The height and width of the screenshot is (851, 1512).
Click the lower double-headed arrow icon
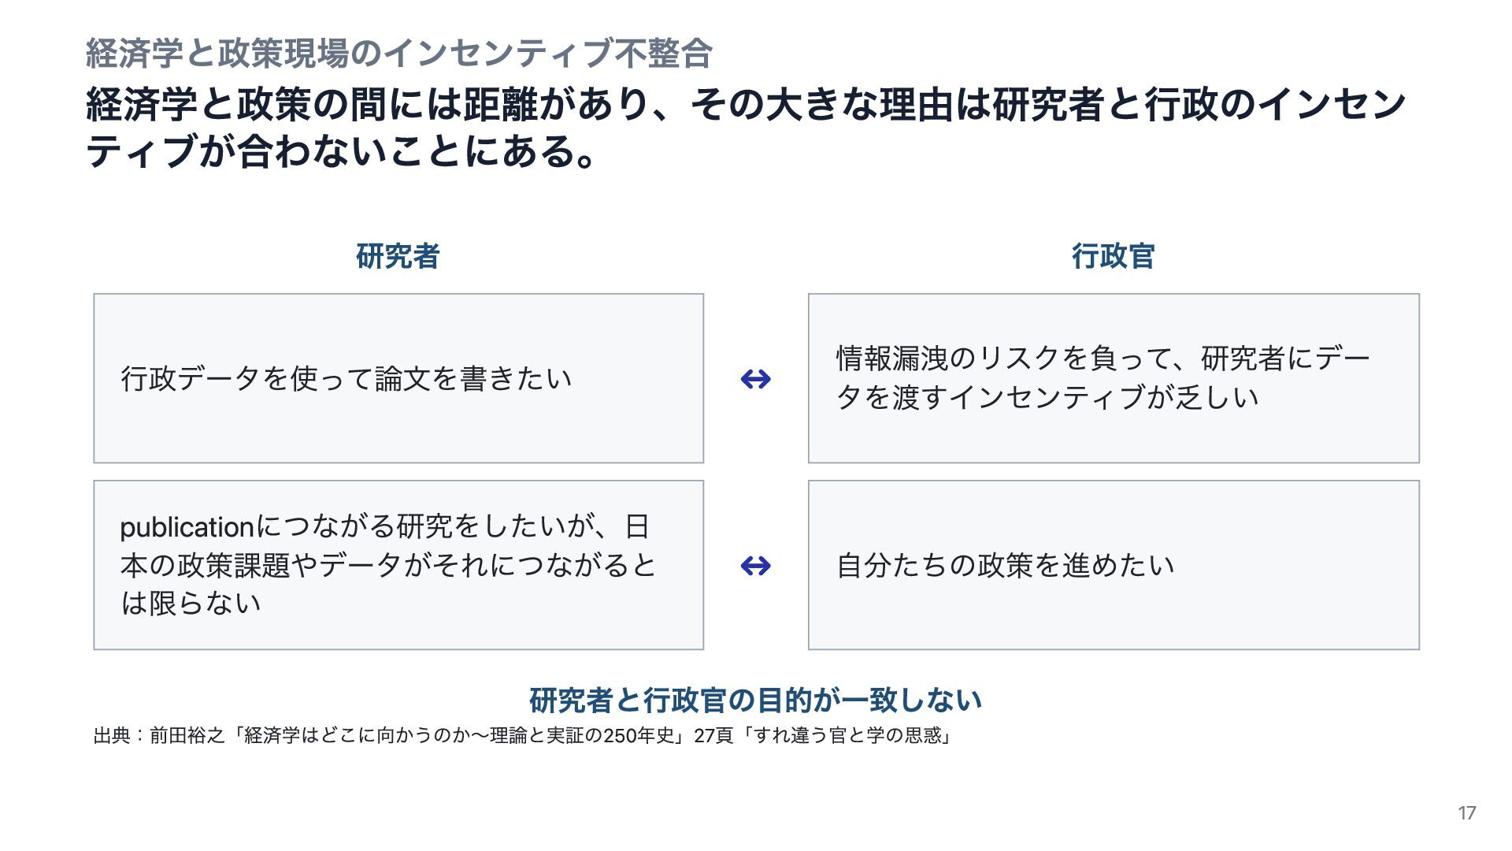[x=756, y=566]
